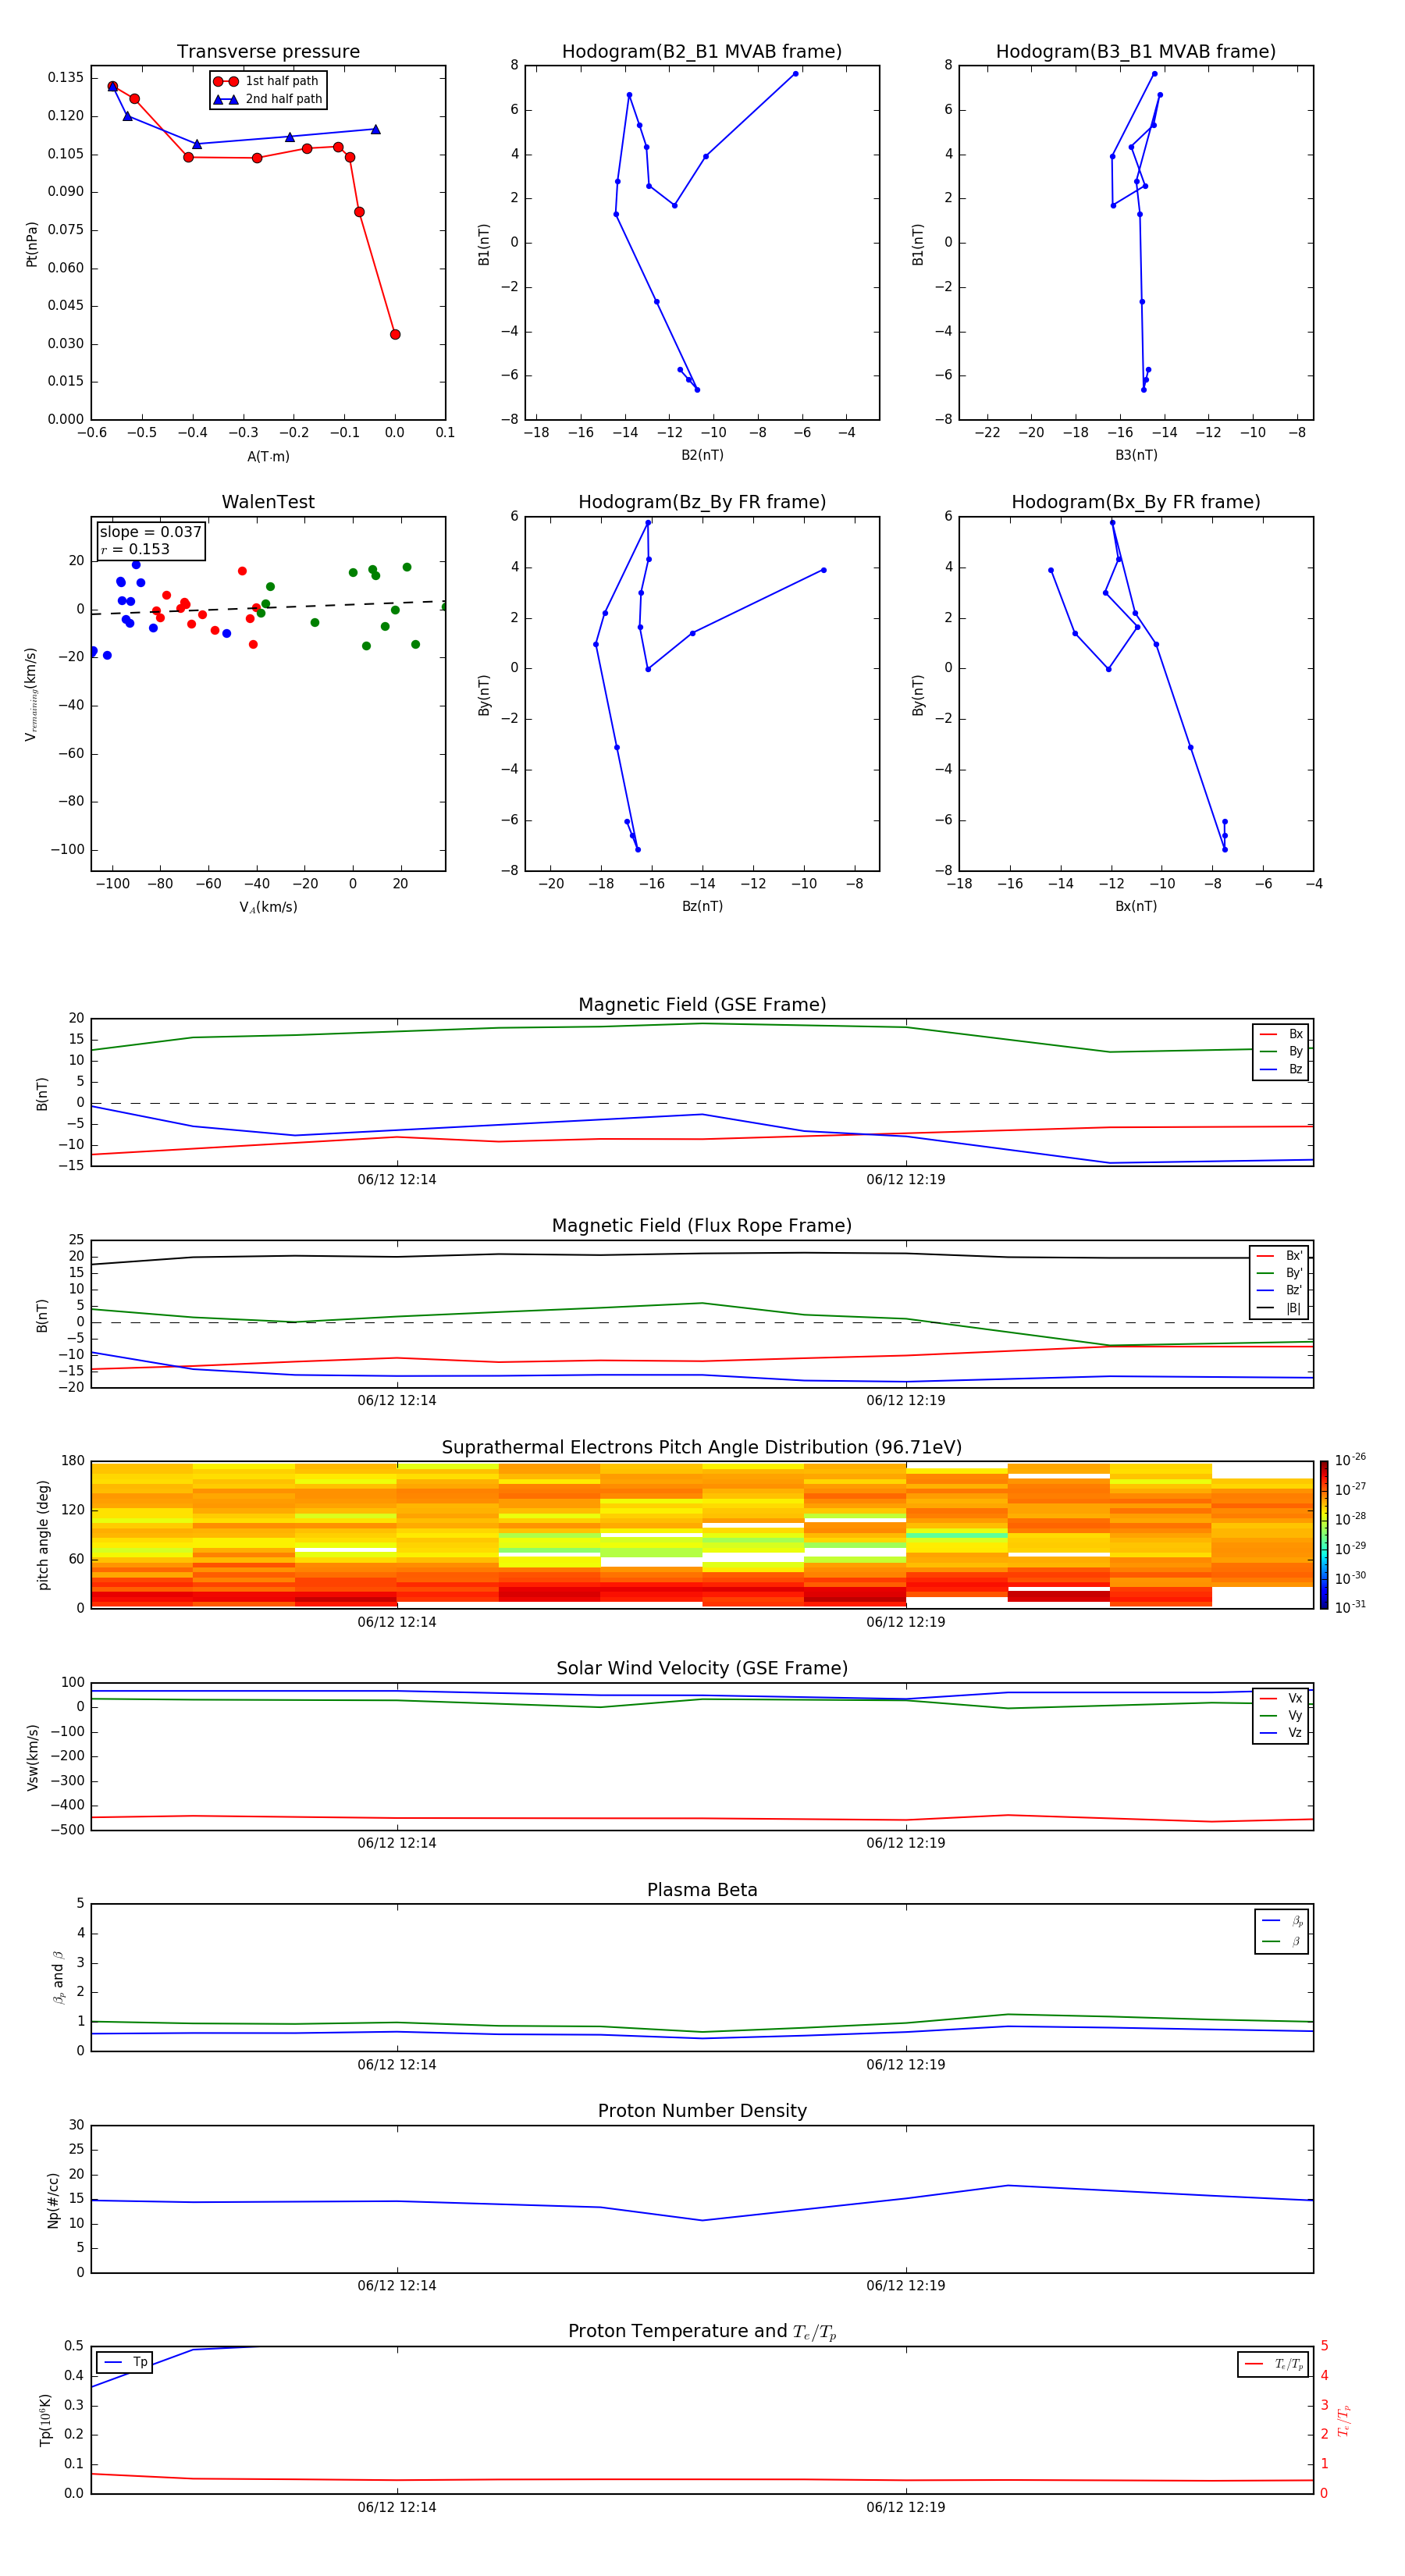Click the 'slope = 0.037' annotation
Screen dimensions: 1405x2576
151,532
